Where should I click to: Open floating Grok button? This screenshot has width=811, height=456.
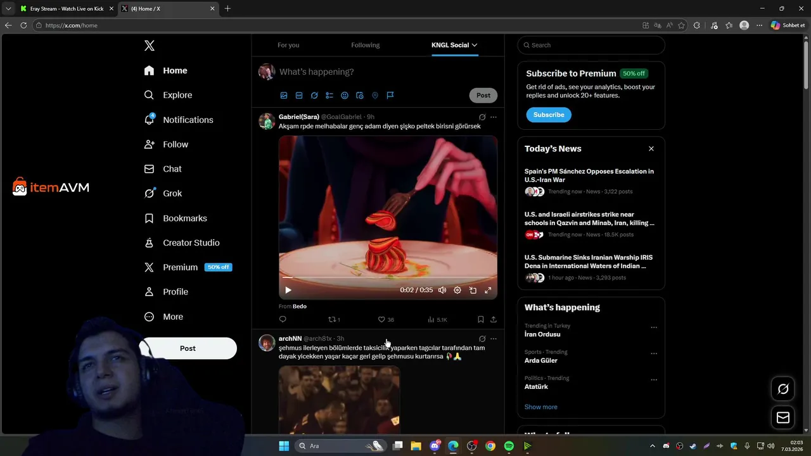pos(783,389)
